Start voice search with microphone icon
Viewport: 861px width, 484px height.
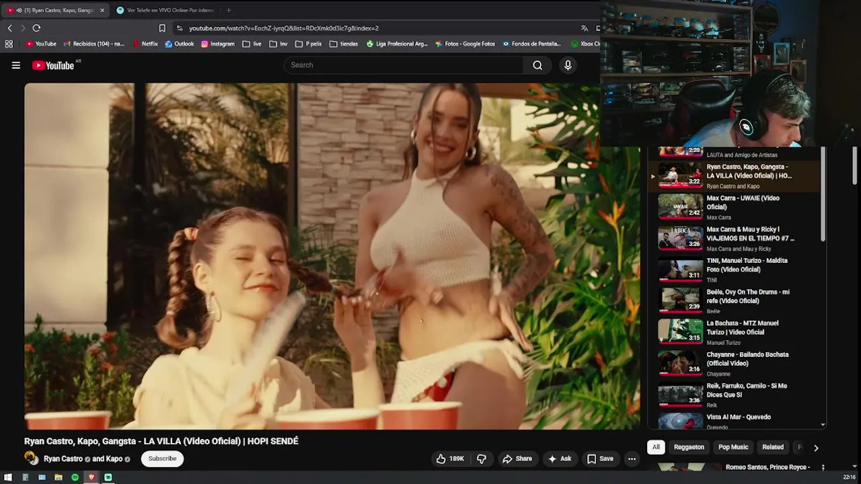click(568, 65)
